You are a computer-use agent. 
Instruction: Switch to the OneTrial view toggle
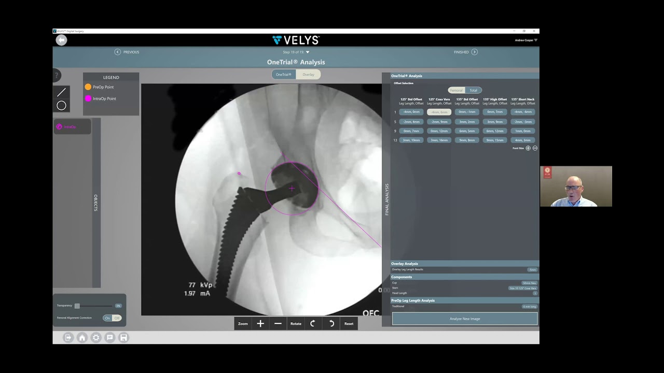click(x=284, y=75)
